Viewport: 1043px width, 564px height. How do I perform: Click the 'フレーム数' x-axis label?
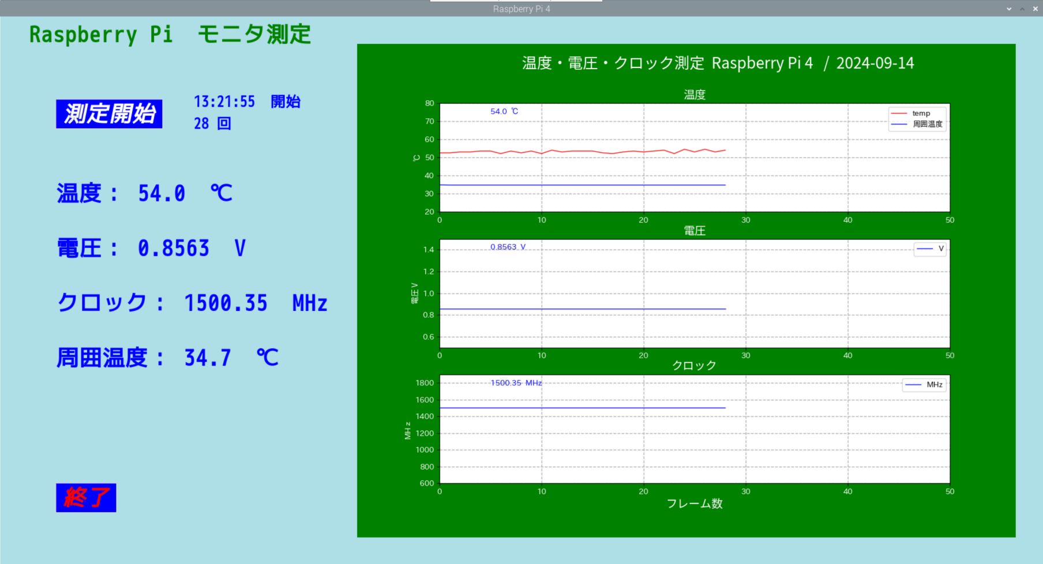[695, 503]
